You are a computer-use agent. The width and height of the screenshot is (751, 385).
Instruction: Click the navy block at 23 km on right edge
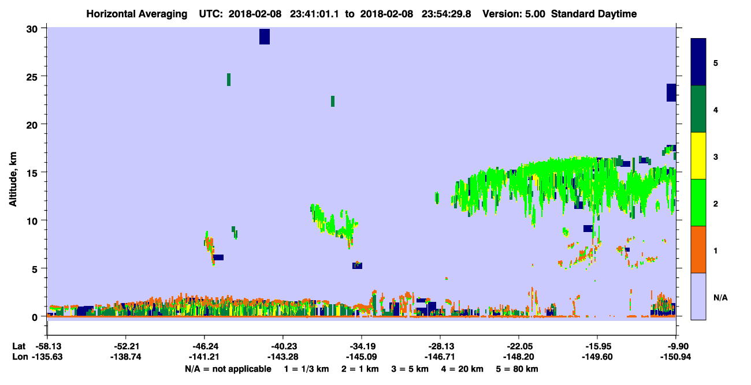671,92
